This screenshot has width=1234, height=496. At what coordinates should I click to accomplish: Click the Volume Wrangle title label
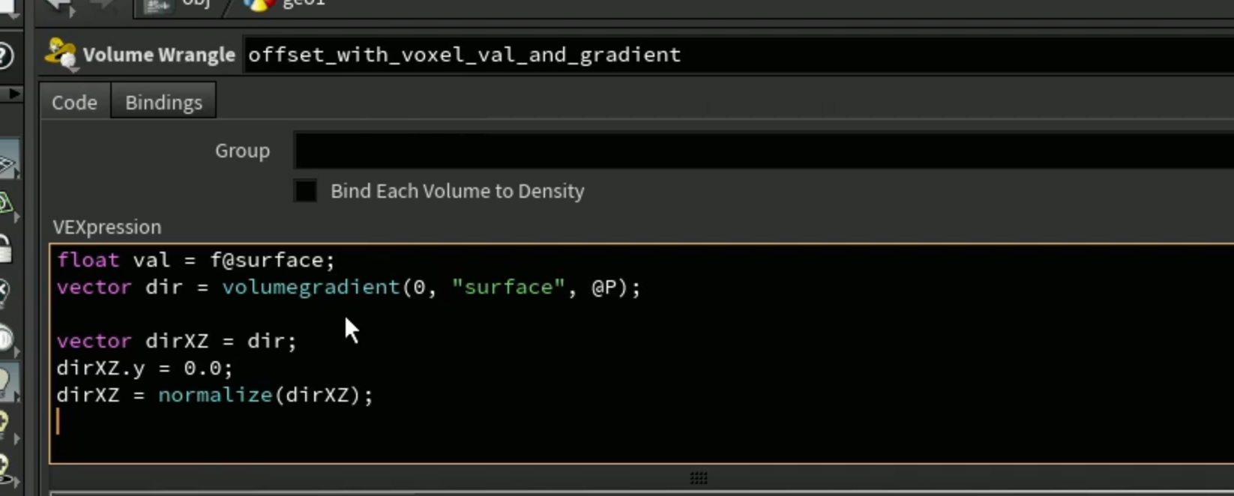(x=159, y=55)
